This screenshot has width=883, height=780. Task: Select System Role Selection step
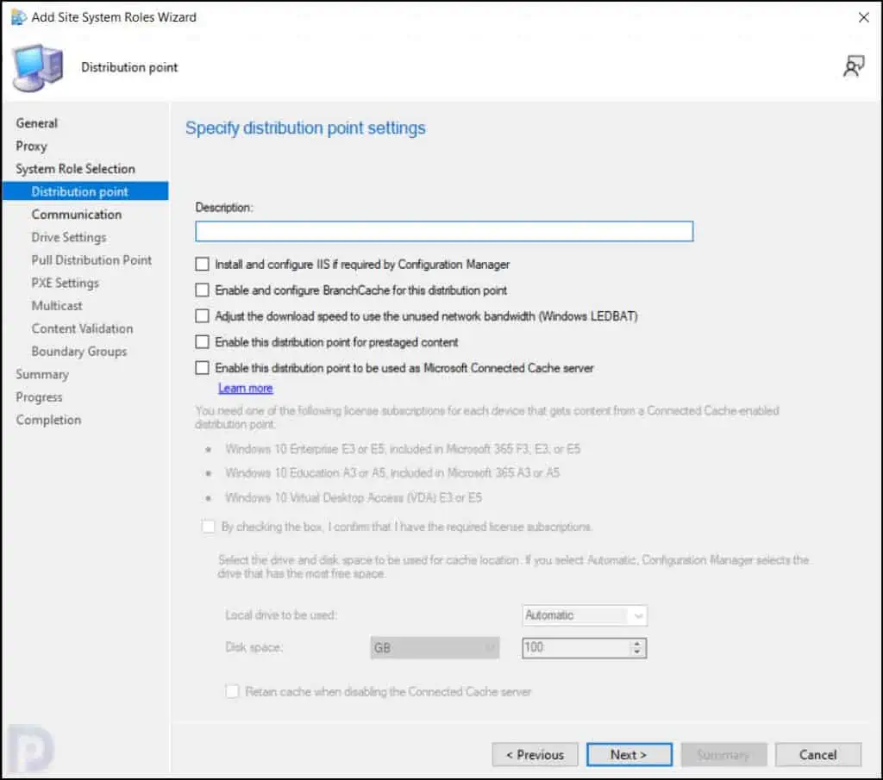click(76, 169)
